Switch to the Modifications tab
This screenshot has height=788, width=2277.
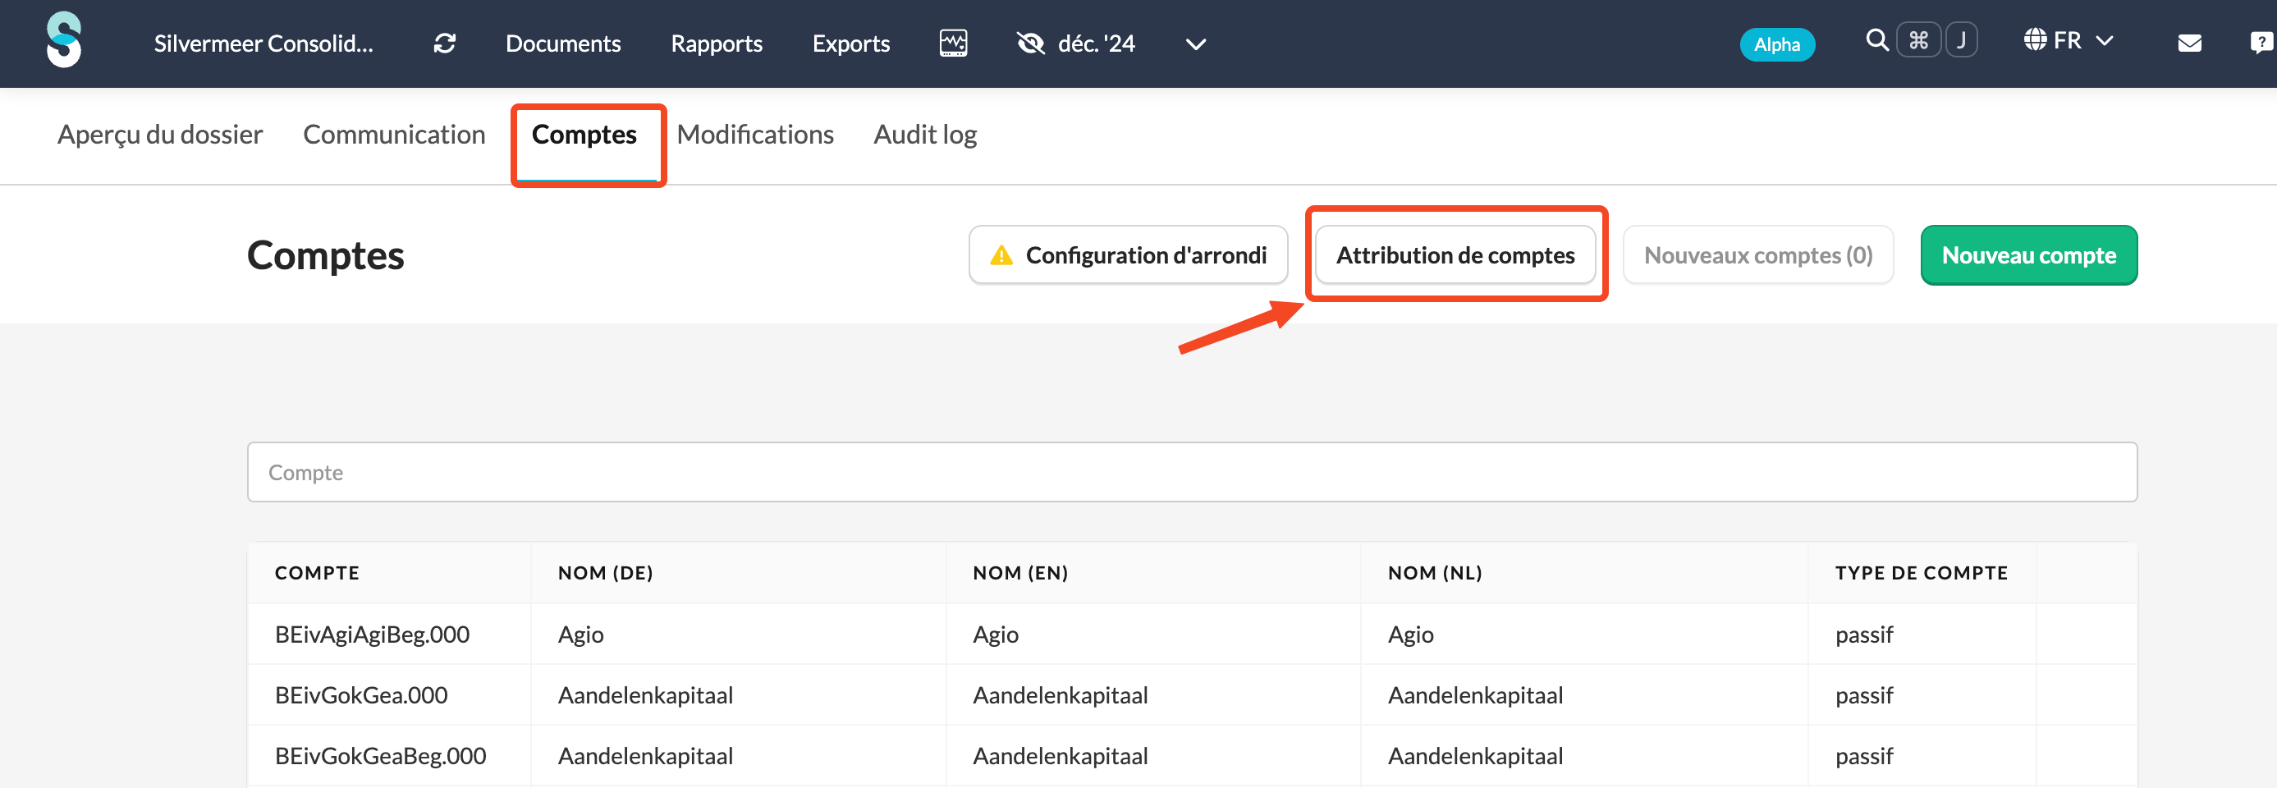tap(755, 135)
